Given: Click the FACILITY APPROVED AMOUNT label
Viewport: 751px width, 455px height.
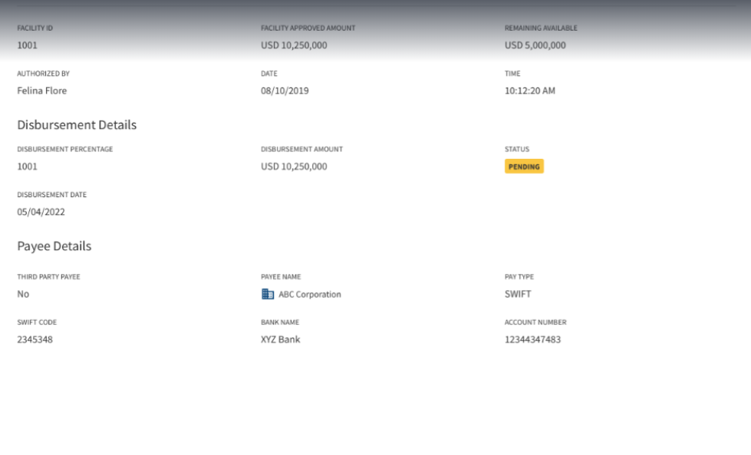Looking at the screenshot, I should click(x=308, y=28).
